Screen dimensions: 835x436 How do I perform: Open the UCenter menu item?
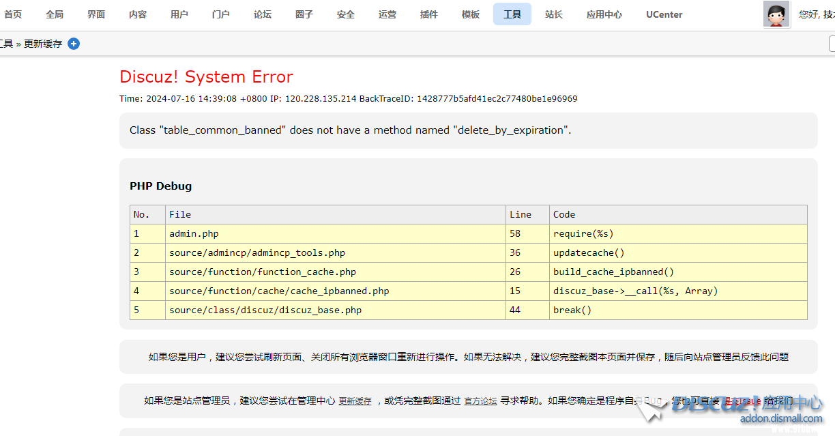[664, 14]
